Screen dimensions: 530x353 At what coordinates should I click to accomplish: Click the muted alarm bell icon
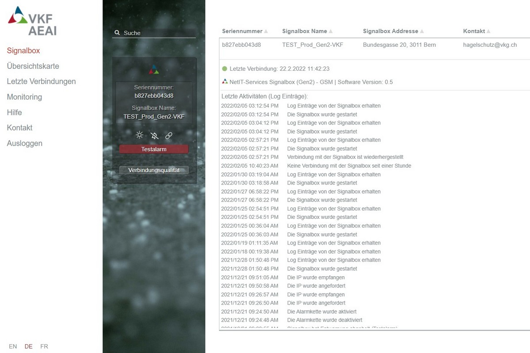click(154, 136)
